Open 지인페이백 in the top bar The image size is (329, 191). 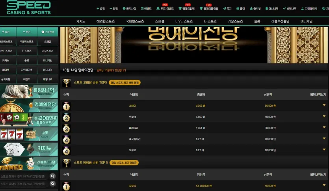pos(309,9)
